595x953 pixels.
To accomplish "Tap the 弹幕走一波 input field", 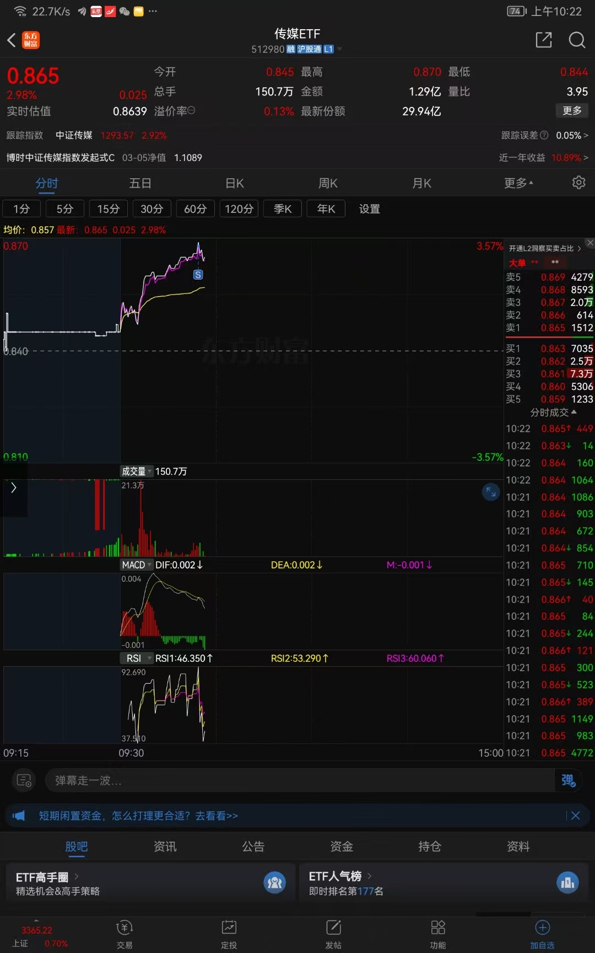I will [x=299, y=780].
